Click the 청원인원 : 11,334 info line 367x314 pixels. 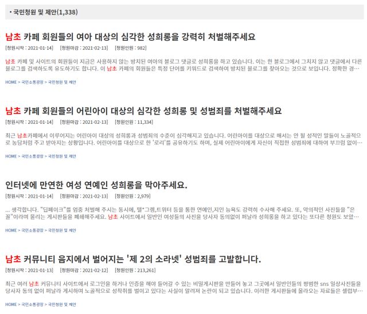(134, 122)
